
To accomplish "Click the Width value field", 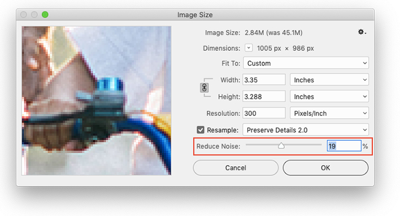I will coord(264,80).
